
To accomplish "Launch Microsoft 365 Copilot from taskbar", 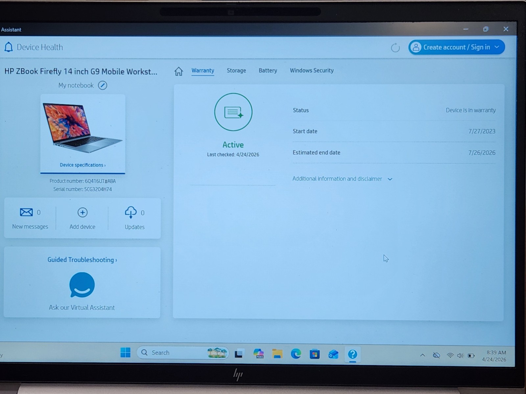I will point(259,354).
